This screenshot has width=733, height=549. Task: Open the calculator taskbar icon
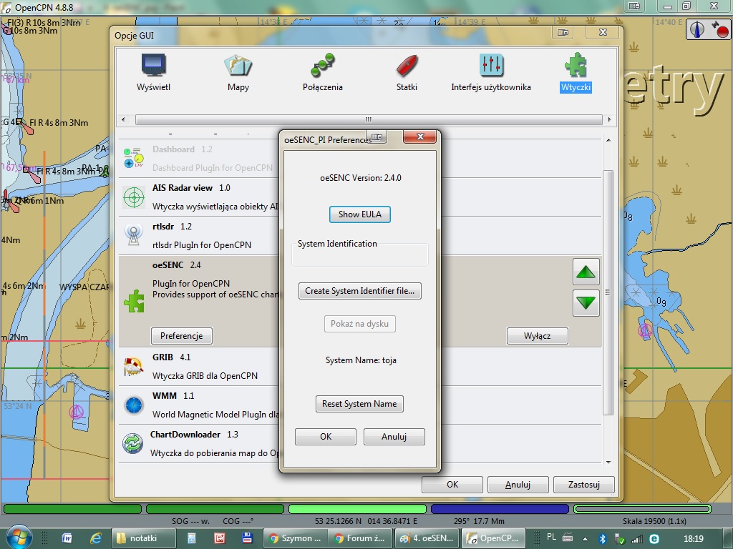[192, 538]
